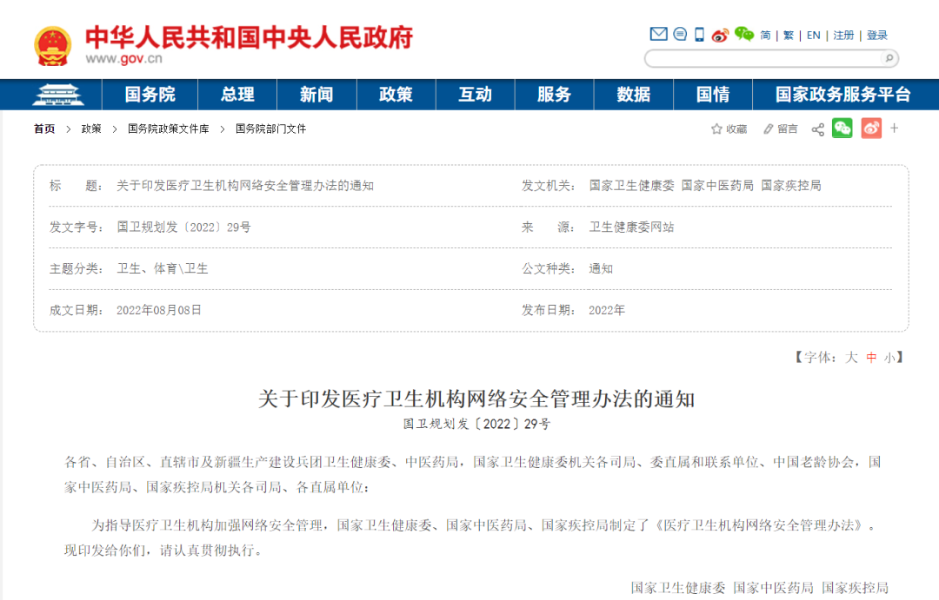939x600 pixels.
Task: Click the search magnifier icon
Action: 888,58
